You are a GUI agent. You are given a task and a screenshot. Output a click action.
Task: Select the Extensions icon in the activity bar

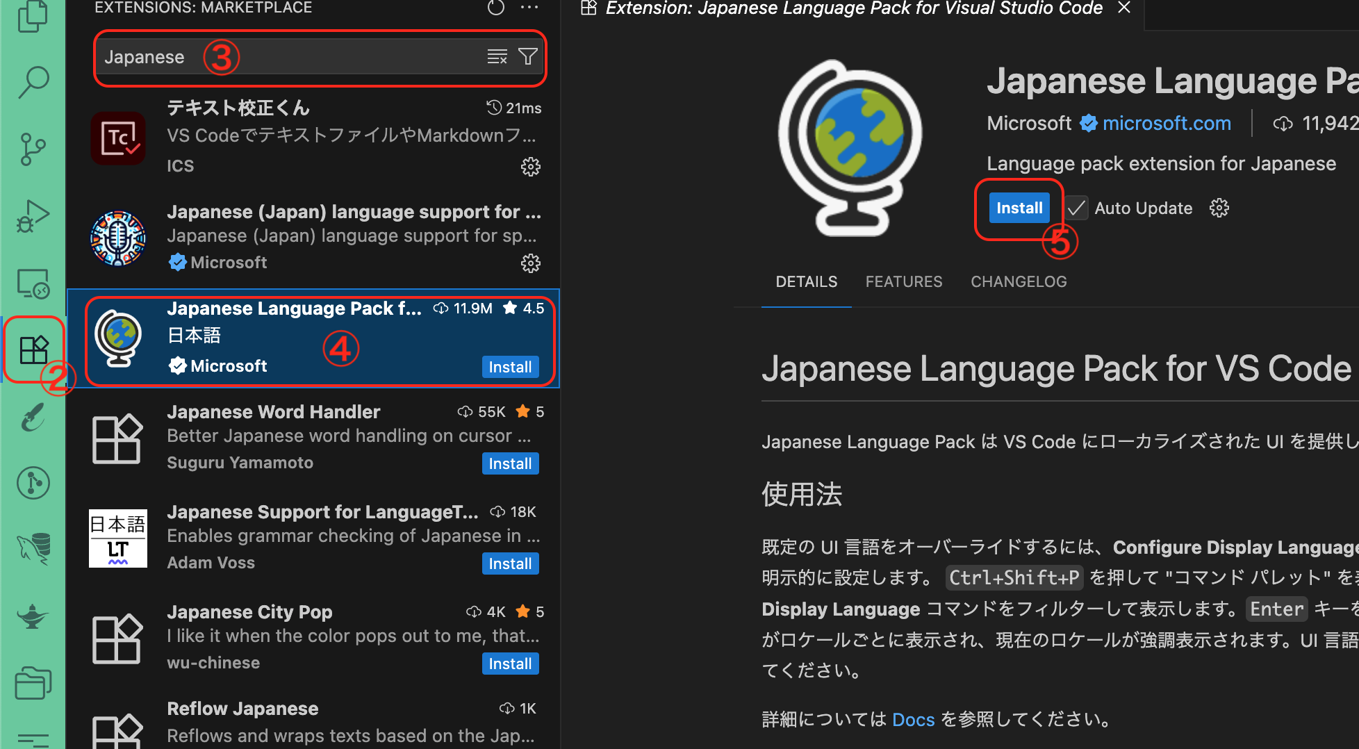click(33, 350)
